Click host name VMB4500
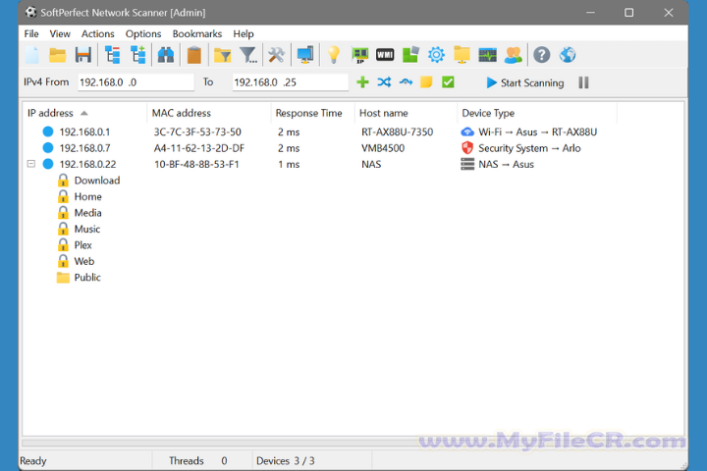Screen dimensions: 707x471 click(383, 148)
